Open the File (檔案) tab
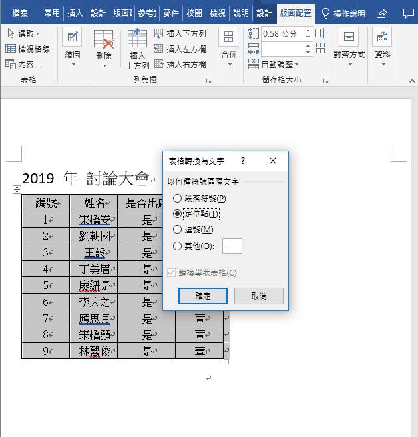This screenshot has width=418, height=437. (20, 13)
